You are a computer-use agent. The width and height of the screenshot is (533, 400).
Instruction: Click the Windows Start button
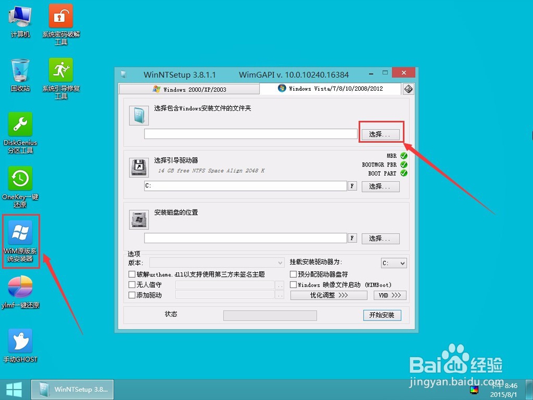14,389
